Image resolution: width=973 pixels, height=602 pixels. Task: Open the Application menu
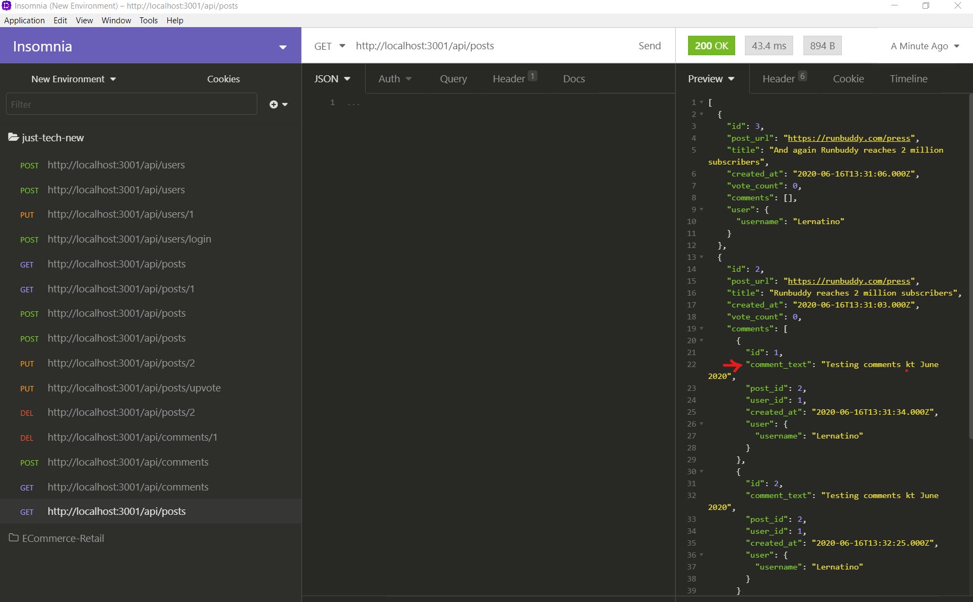pos(24,21)
